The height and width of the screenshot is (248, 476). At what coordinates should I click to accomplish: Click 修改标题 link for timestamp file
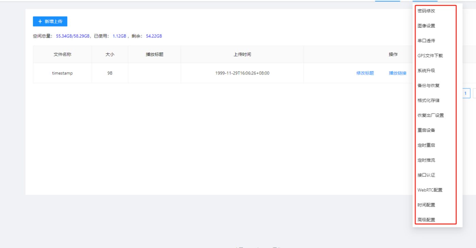pyautogui.click(x=365, y=73)
